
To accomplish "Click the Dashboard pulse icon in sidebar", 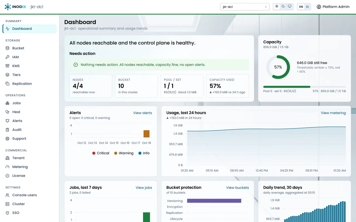I will pyautogui.click(x=8, y=29).
